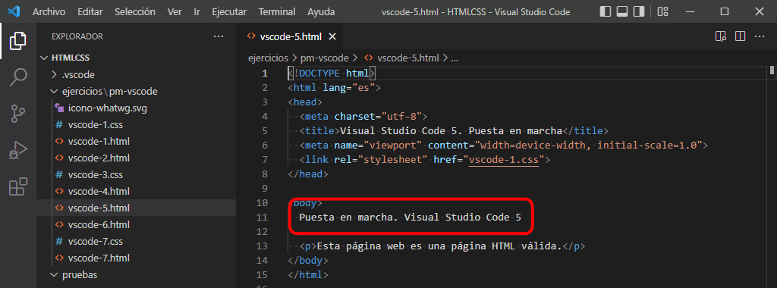The width and height of the screenshot is (777, 288).
Task: Open the Archivo menu
Action: tap(49, 11)
